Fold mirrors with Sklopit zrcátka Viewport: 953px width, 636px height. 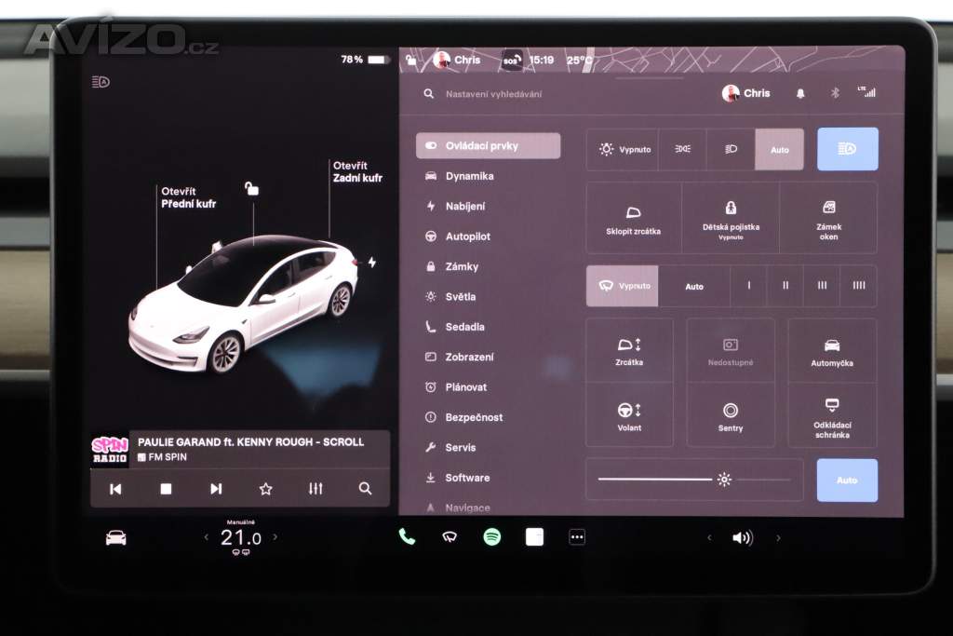[x=633, y=218]
